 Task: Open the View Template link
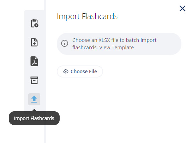coord(116,48)
